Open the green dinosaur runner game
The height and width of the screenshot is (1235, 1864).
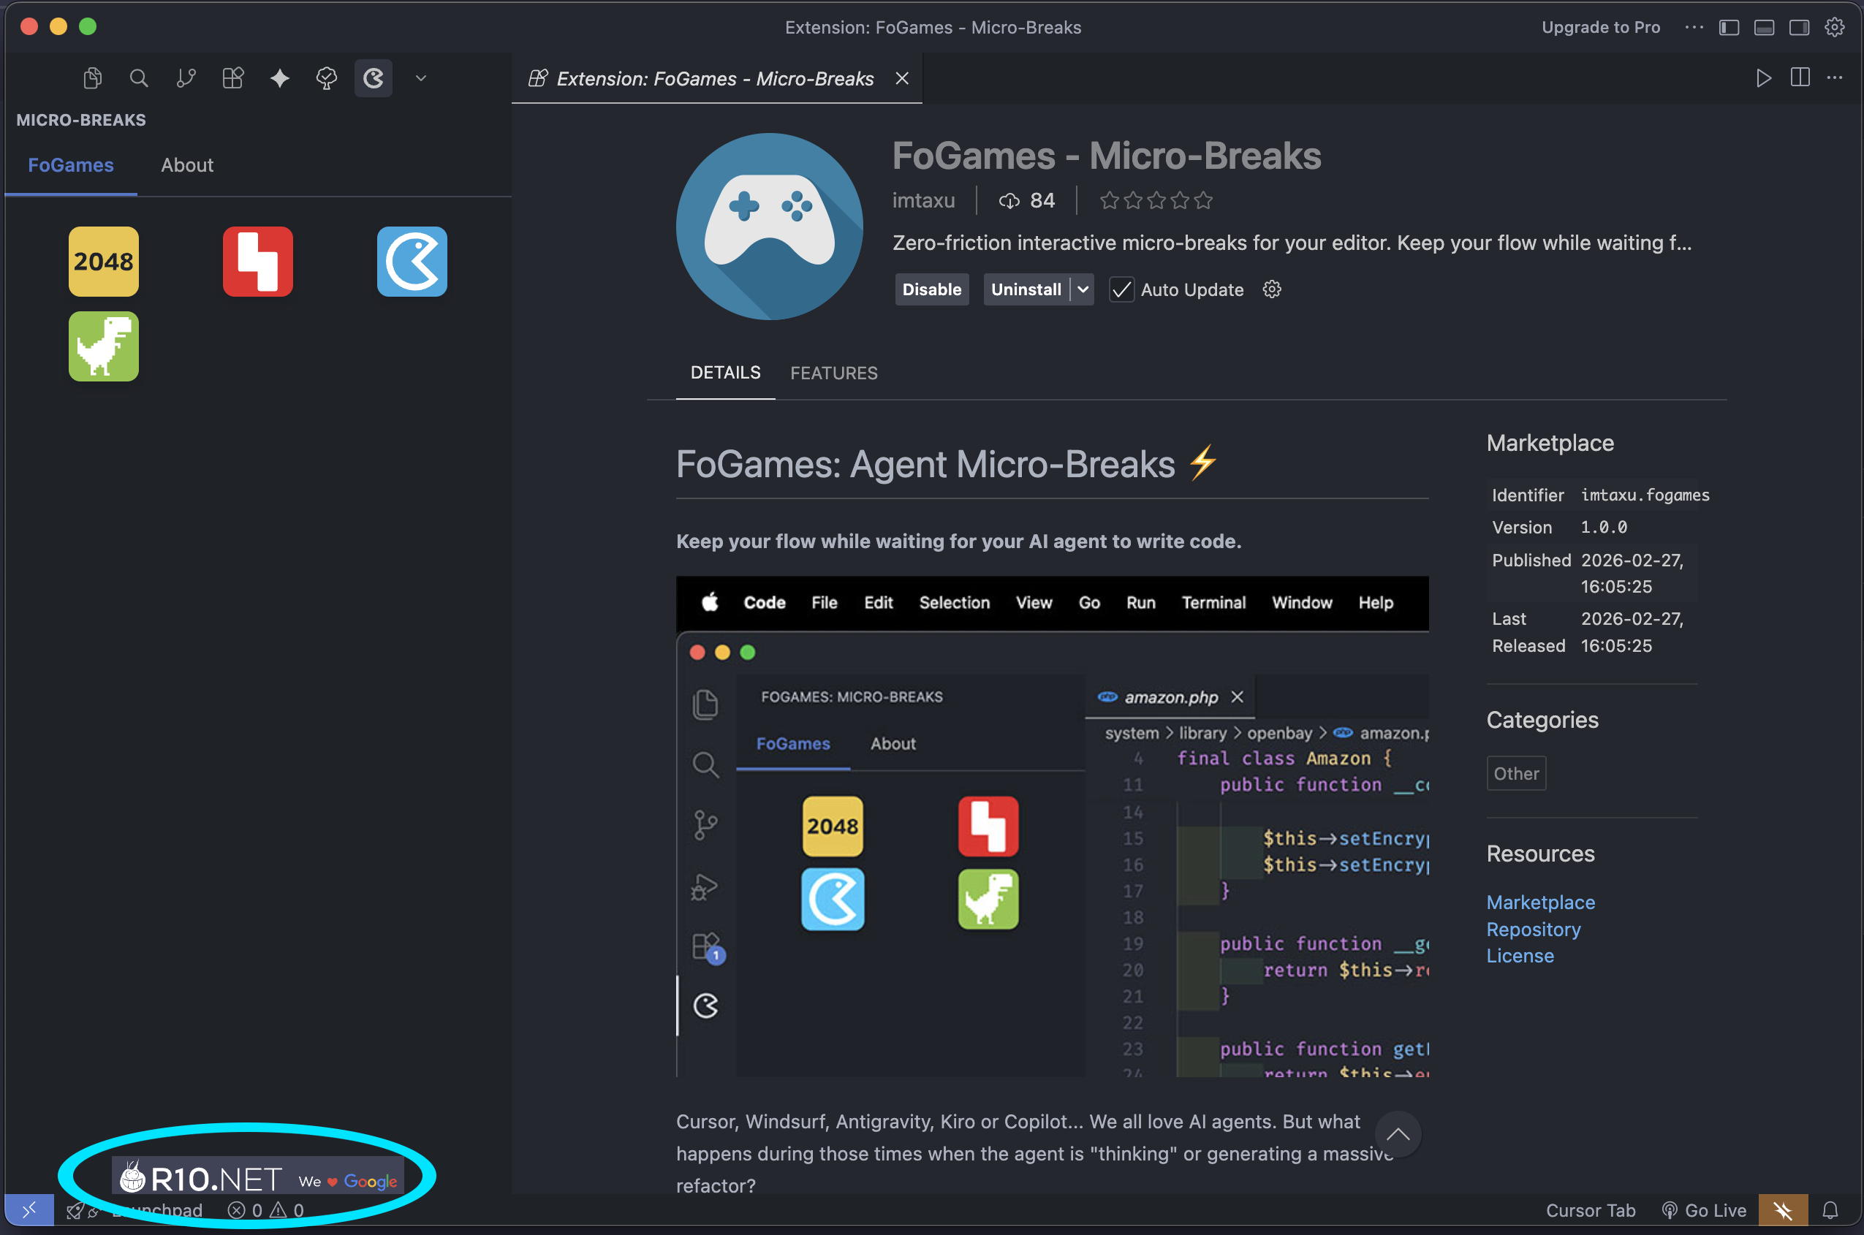[103, 346]
